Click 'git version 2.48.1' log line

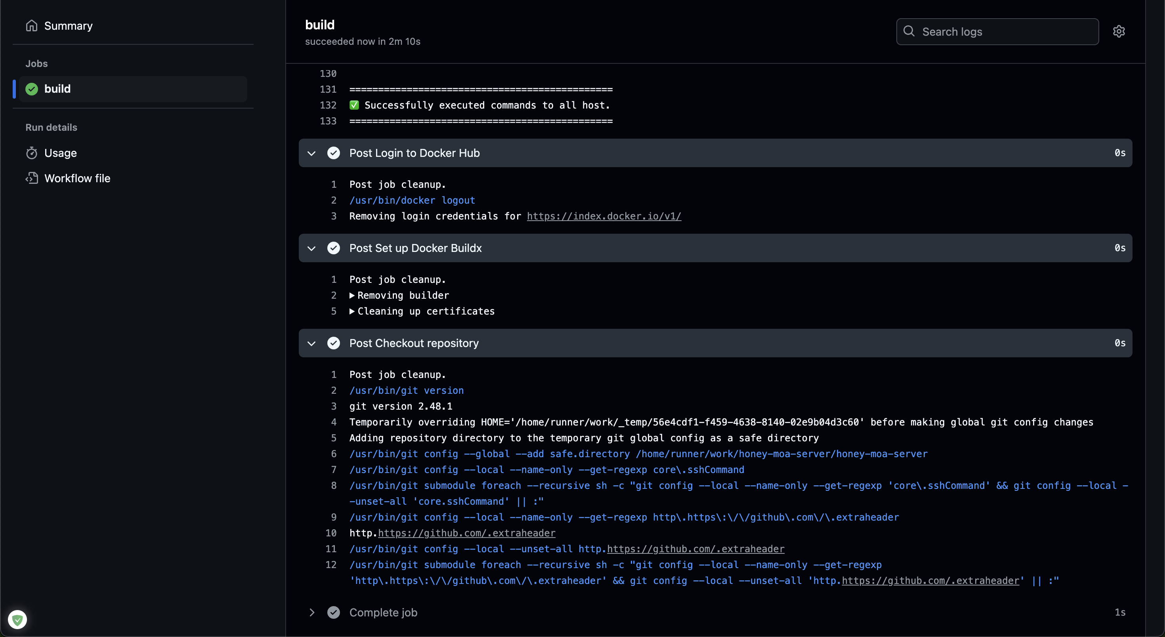click(x=401, y=406)
